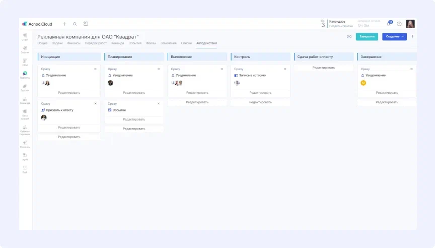The height and width of the screenshot is (248, 435).
Task: Click the plus icon in top bar
Action: click(64, 24)
